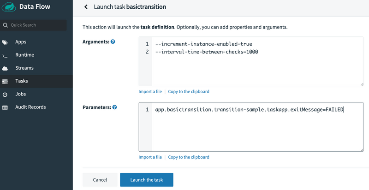Screen dimensions: 369x190
Task: Open the Arguments help question mark
Action: pyautogui.click(x=113, y=42)
